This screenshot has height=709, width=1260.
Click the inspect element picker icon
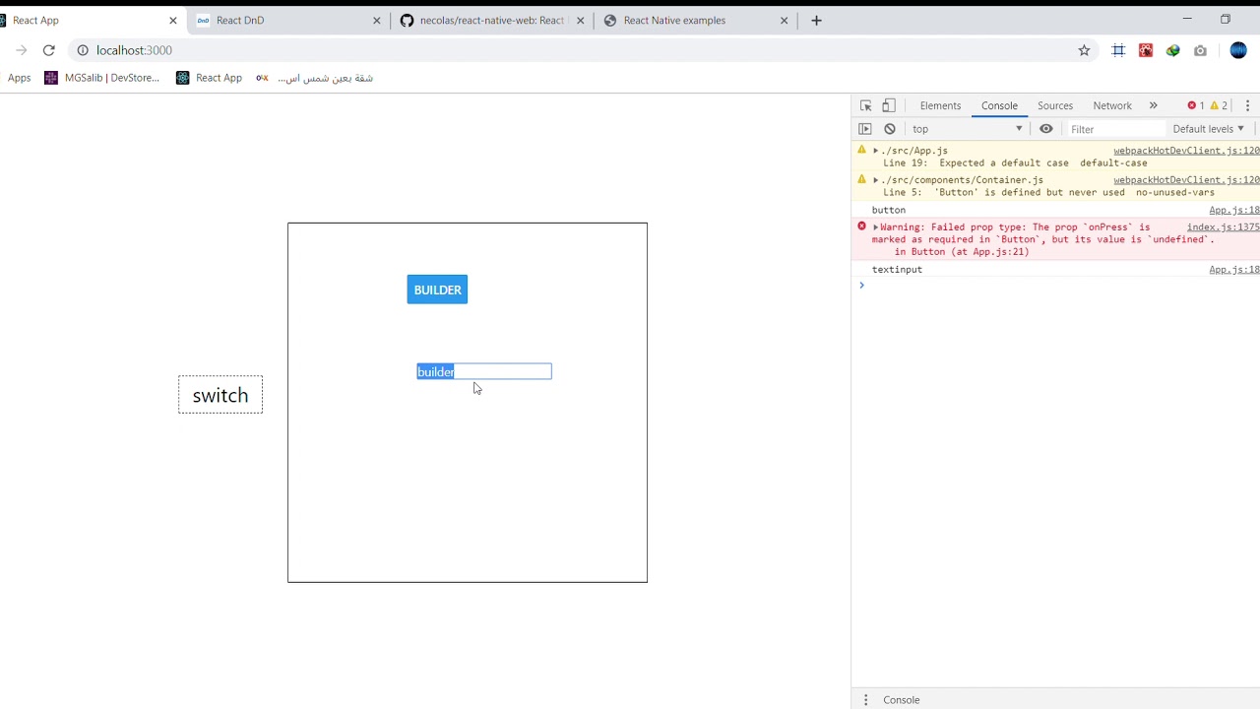(866, 105)
